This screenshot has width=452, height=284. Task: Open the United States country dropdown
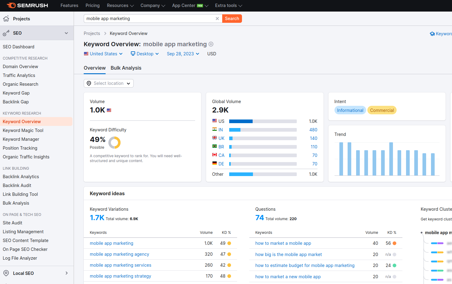[103, 54]
